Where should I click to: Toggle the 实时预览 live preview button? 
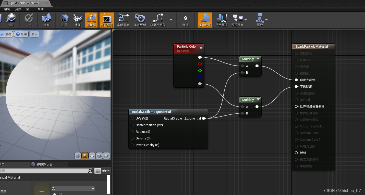[107, 20]
